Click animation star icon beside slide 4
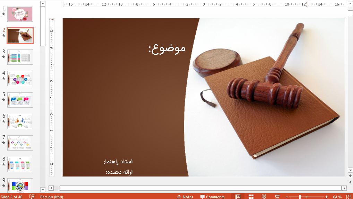 3,78
